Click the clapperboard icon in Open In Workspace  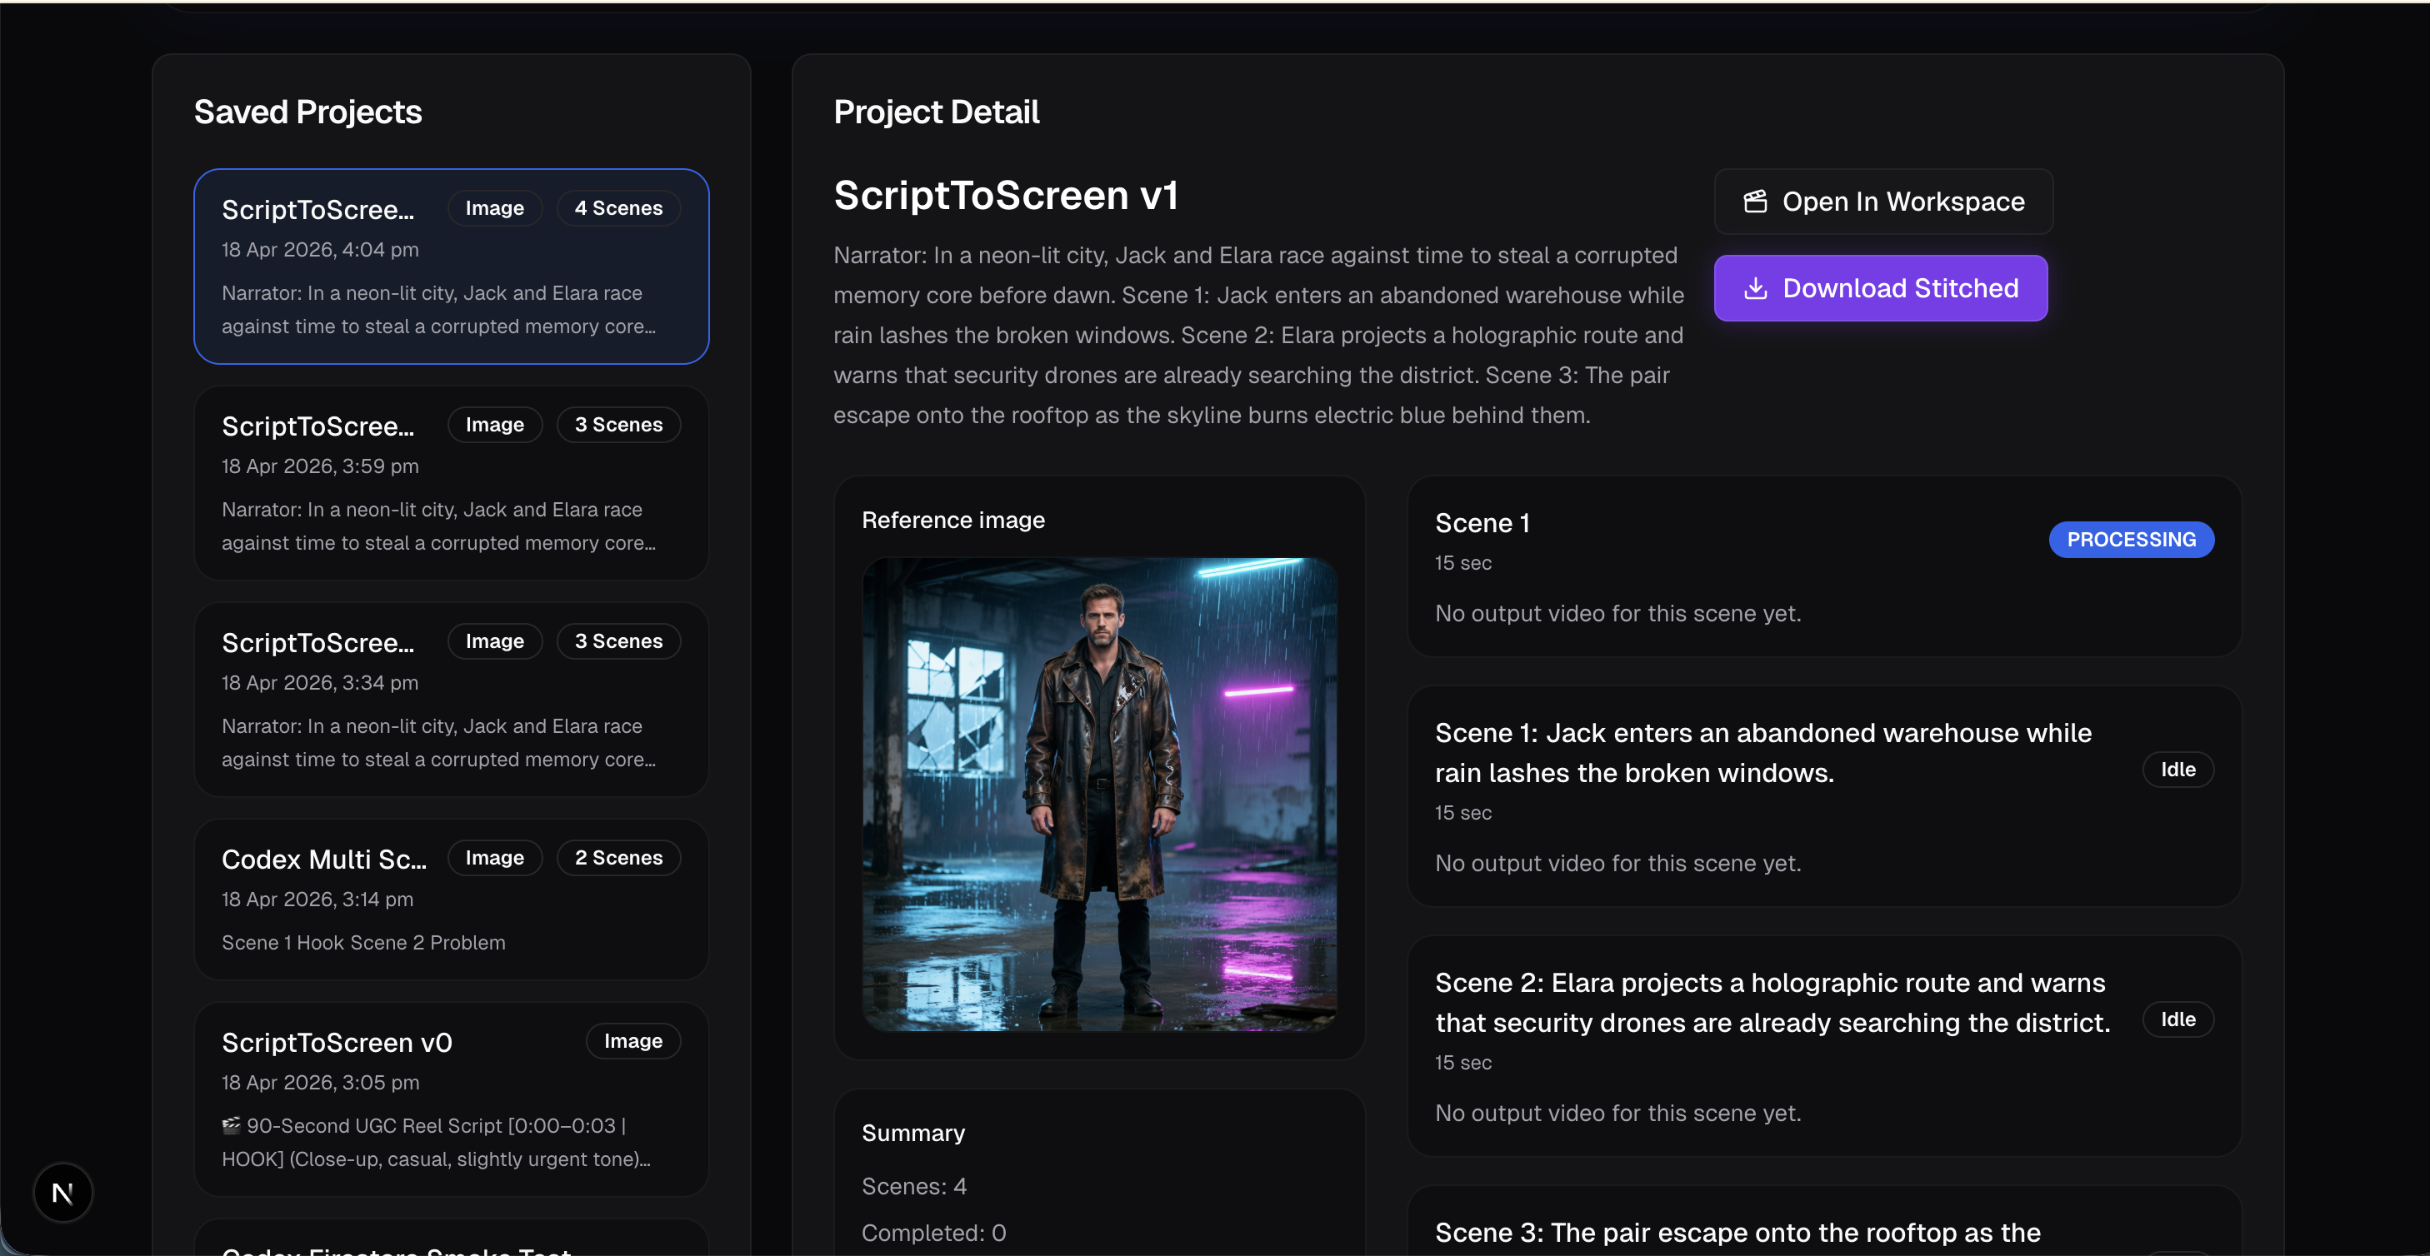pos(1754,202)
